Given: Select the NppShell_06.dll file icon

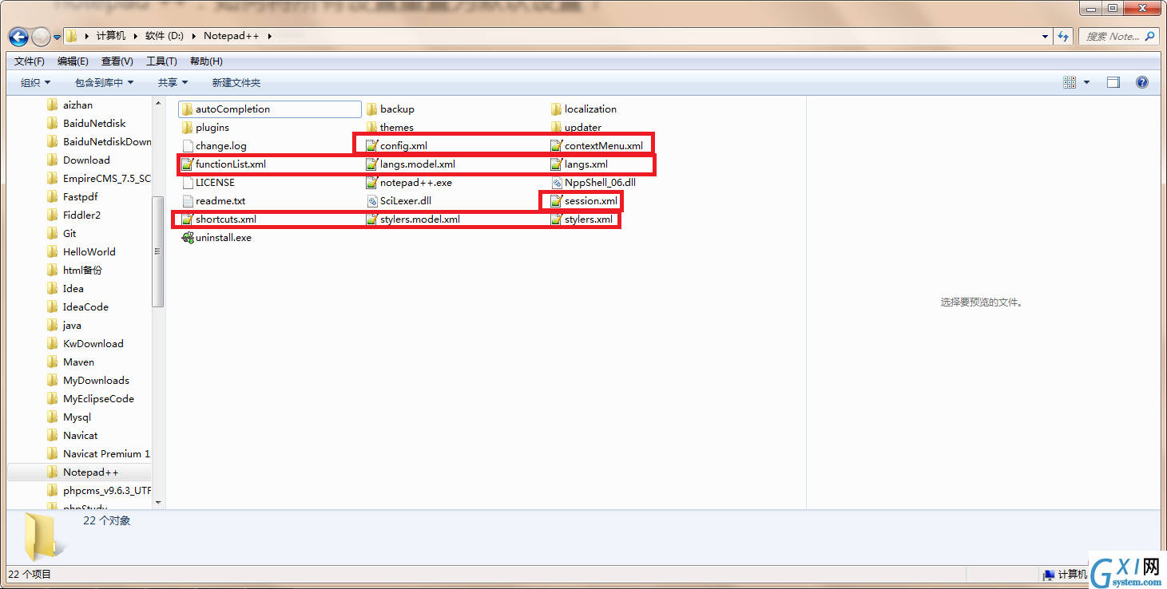Looking at the screenshot, I should [x=556, y=183].
